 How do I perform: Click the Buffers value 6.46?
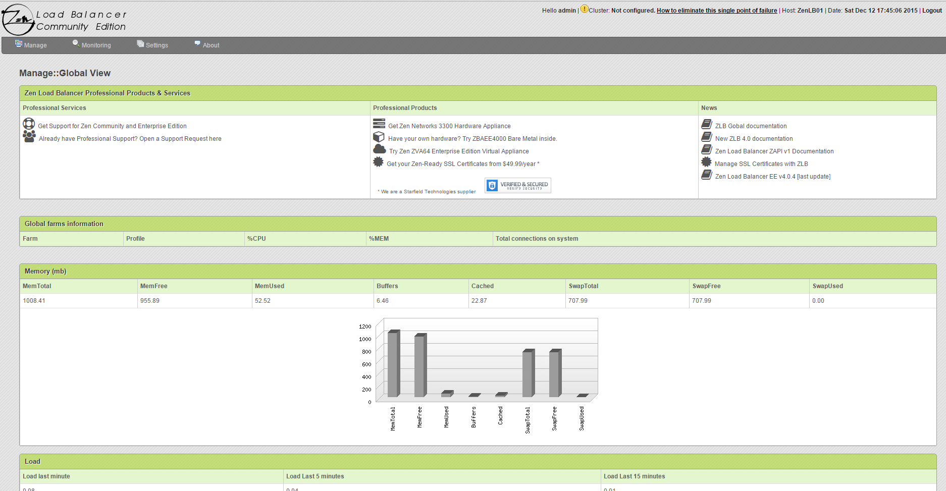coord(383,301)
